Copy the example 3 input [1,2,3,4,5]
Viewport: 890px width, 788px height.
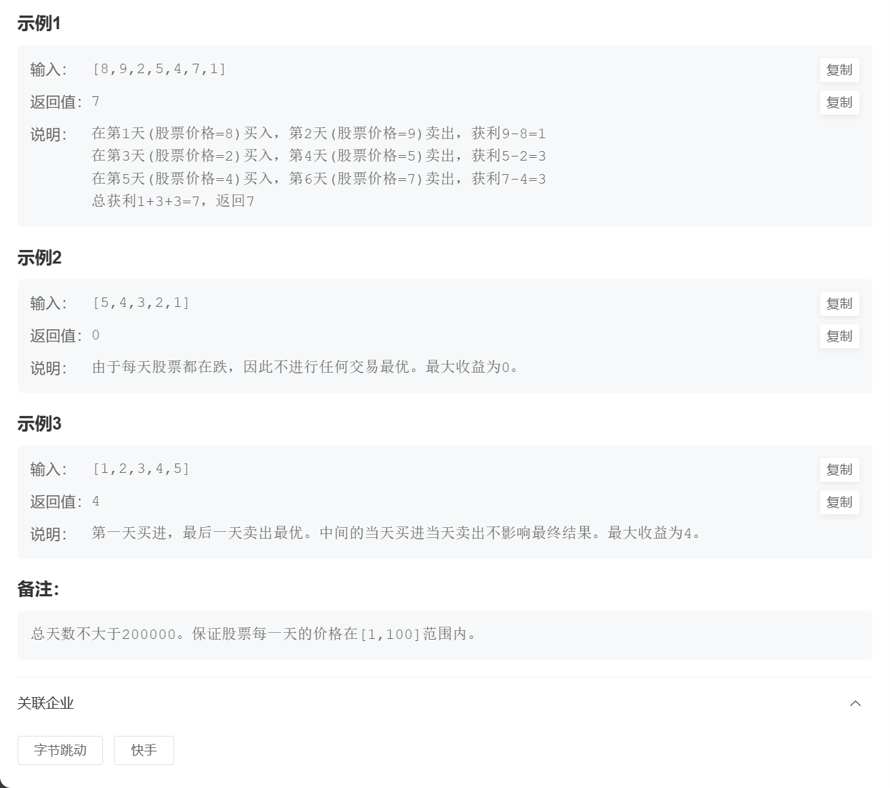point(839,470)
